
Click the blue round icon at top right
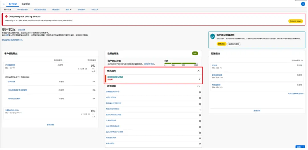(x=303, y=4)
